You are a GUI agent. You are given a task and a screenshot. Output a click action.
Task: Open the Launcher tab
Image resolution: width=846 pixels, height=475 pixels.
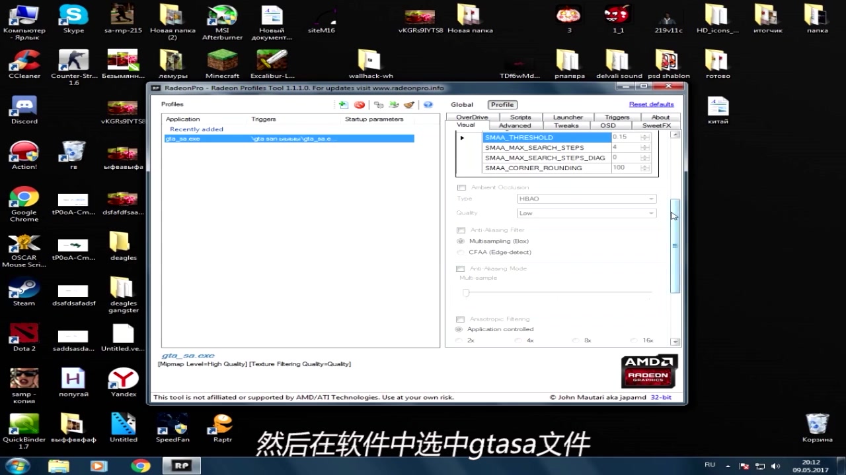(568, 117)
